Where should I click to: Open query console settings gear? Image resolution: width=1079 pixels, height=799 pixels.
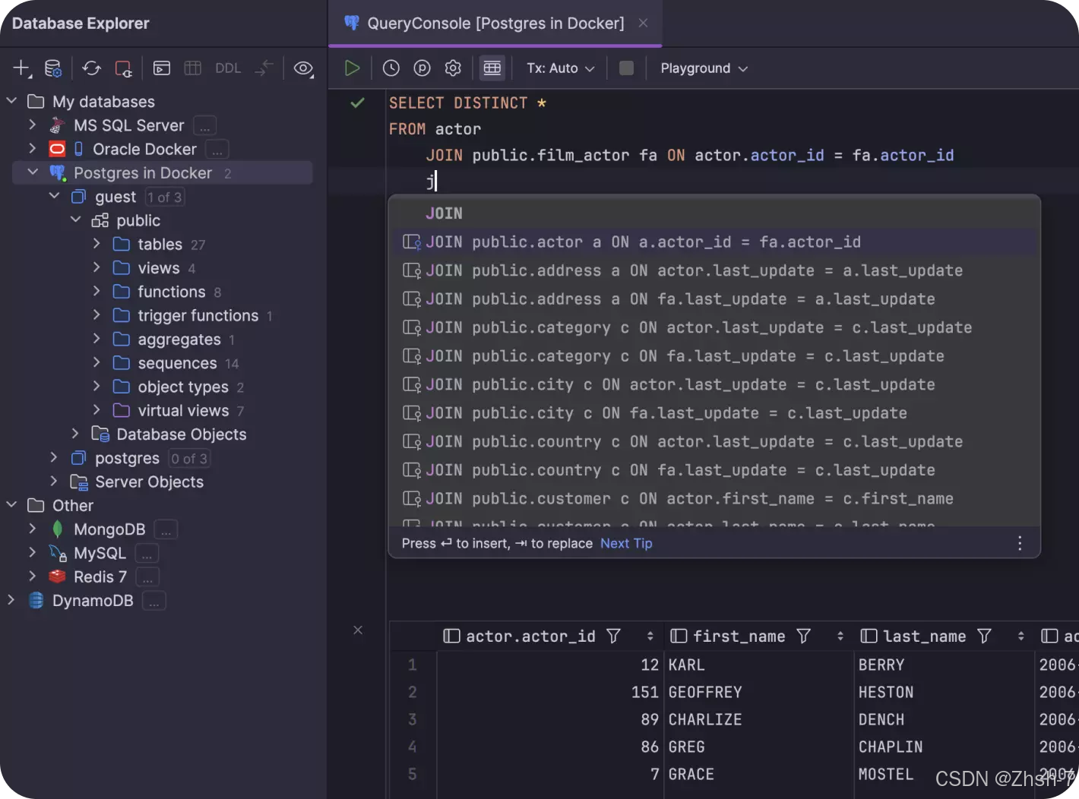pyautogui.click(x=453, y=68)
